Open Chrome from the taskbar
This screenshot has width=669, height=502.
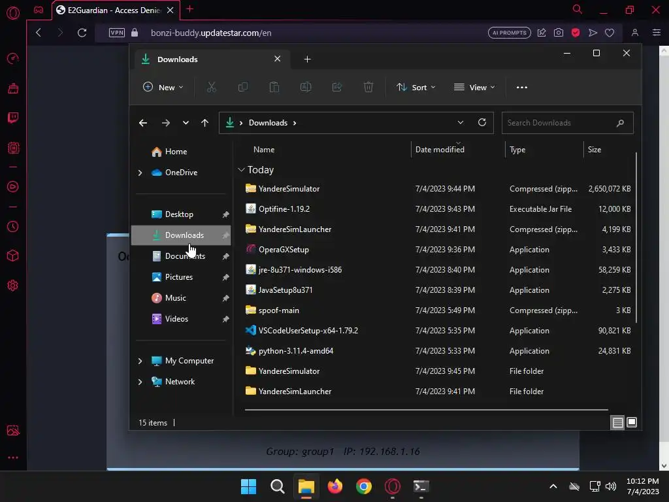(x=364, y=486)
